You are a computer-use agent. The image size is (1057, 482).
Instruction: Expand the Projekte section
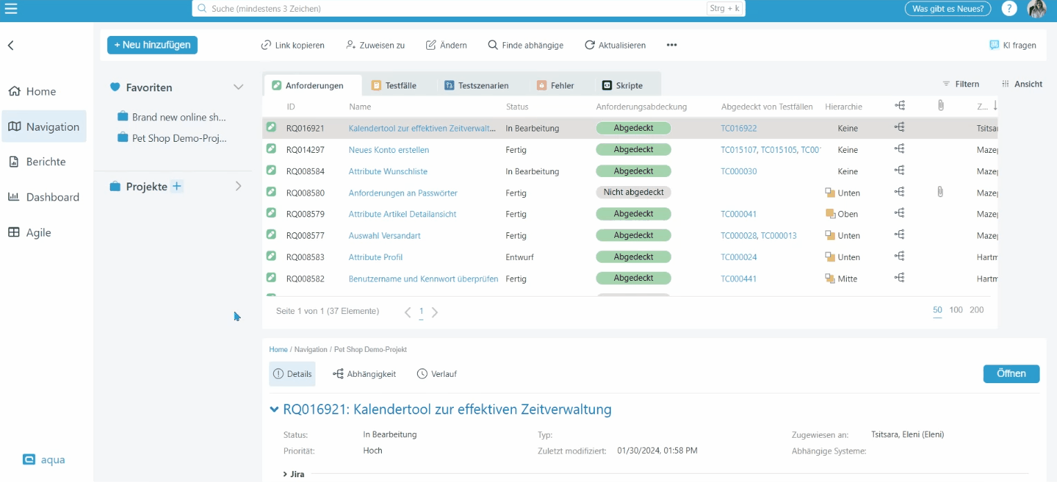tap(238, 186)
